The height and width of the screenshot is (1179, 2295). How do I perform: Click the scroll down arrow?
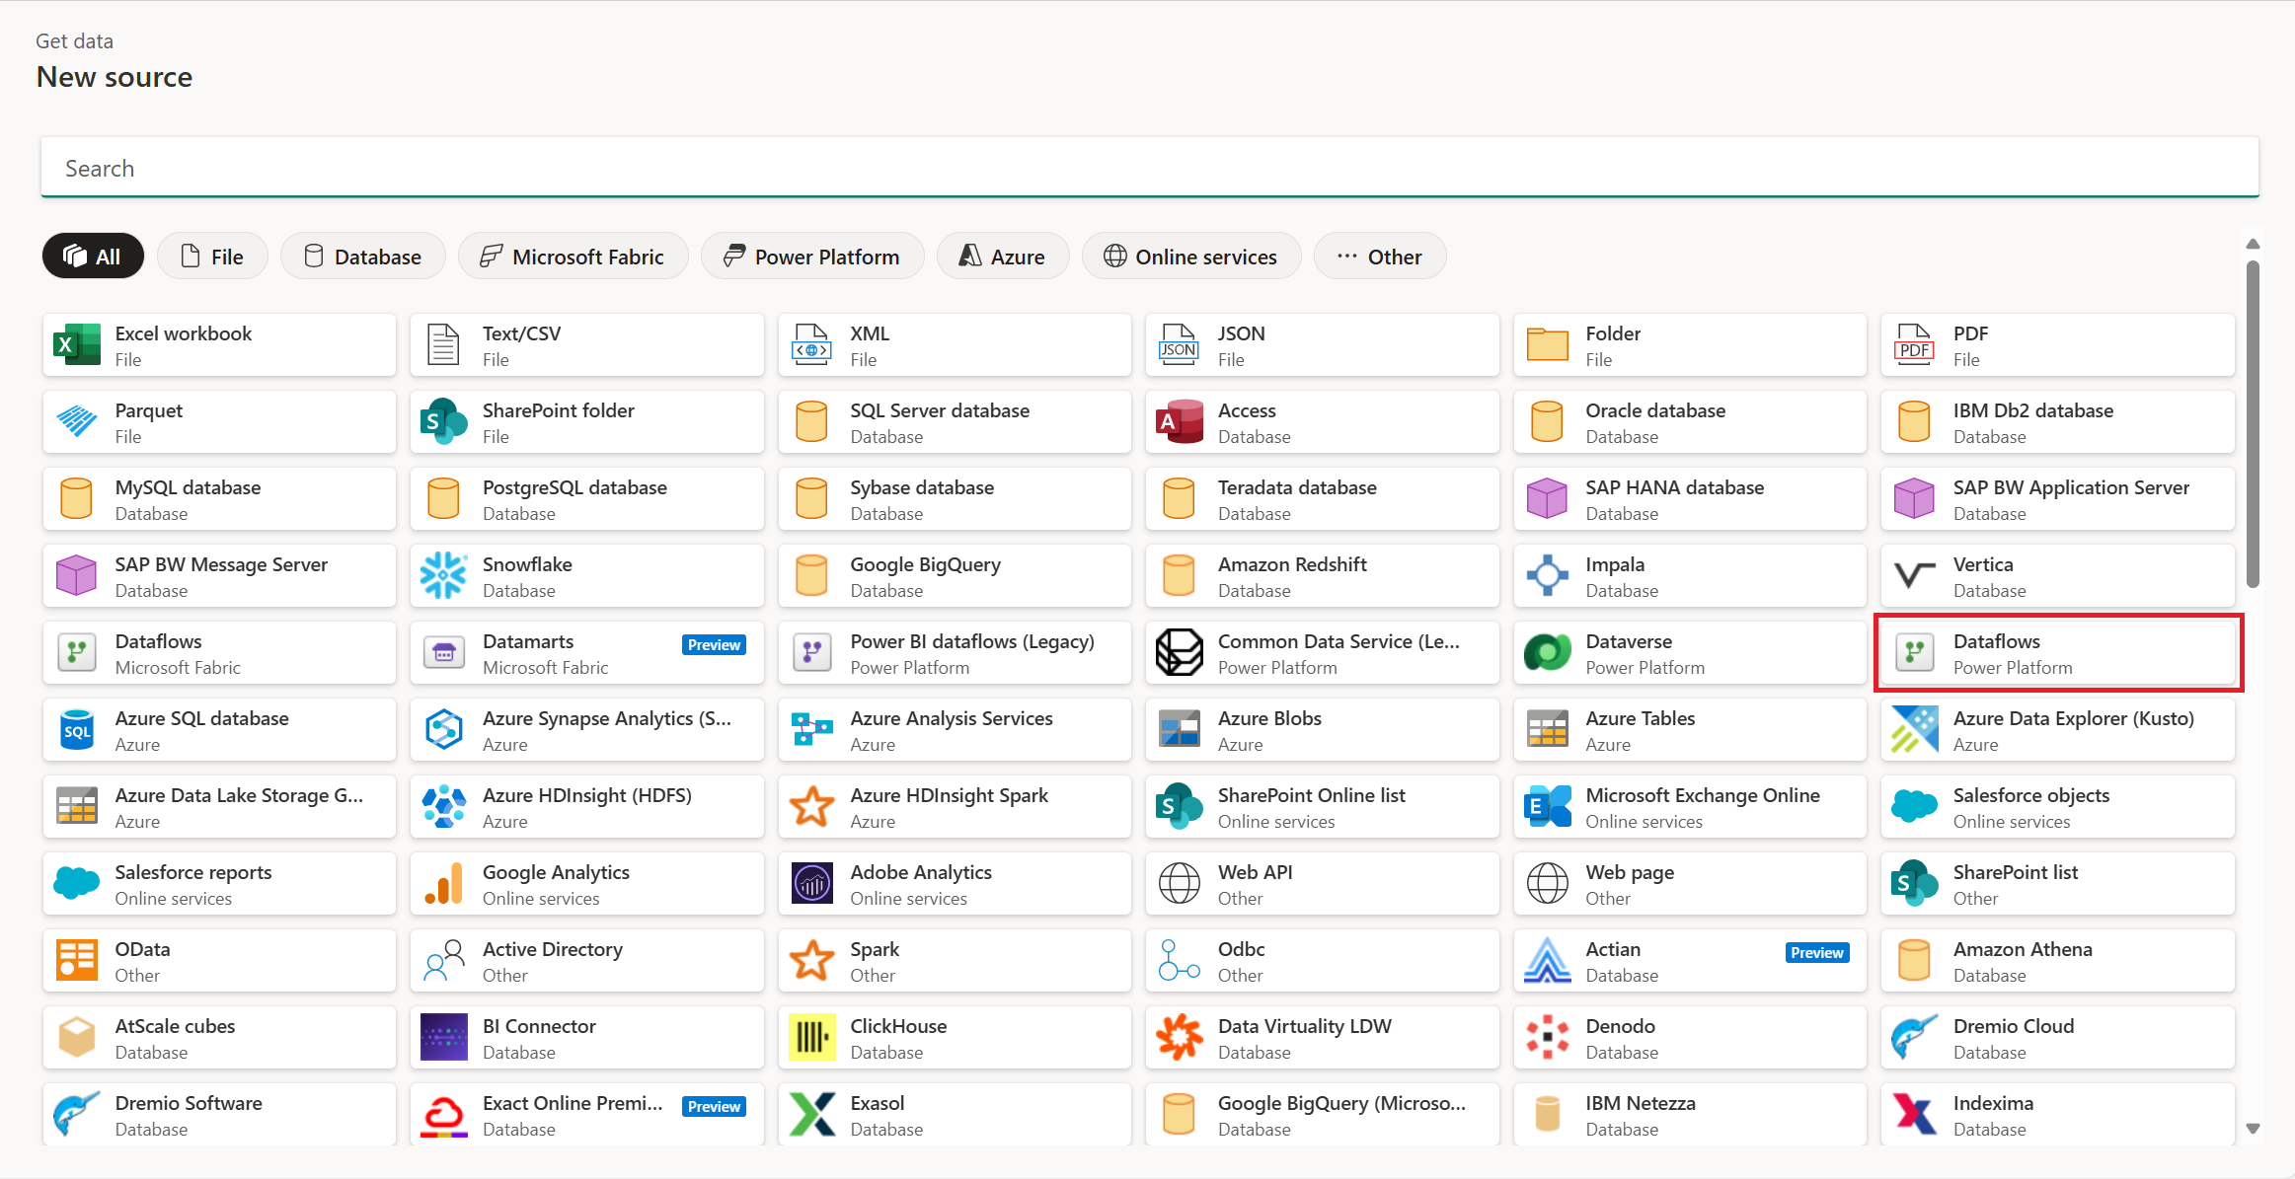(x=2253, y=1129)
